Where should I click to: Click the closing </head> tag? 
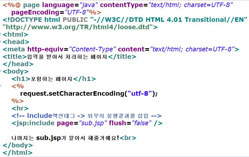(18, 64)
